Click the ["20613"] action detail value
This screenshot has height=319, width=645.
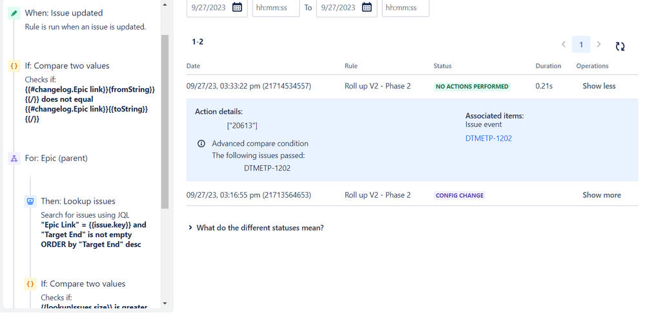[242, 126]
